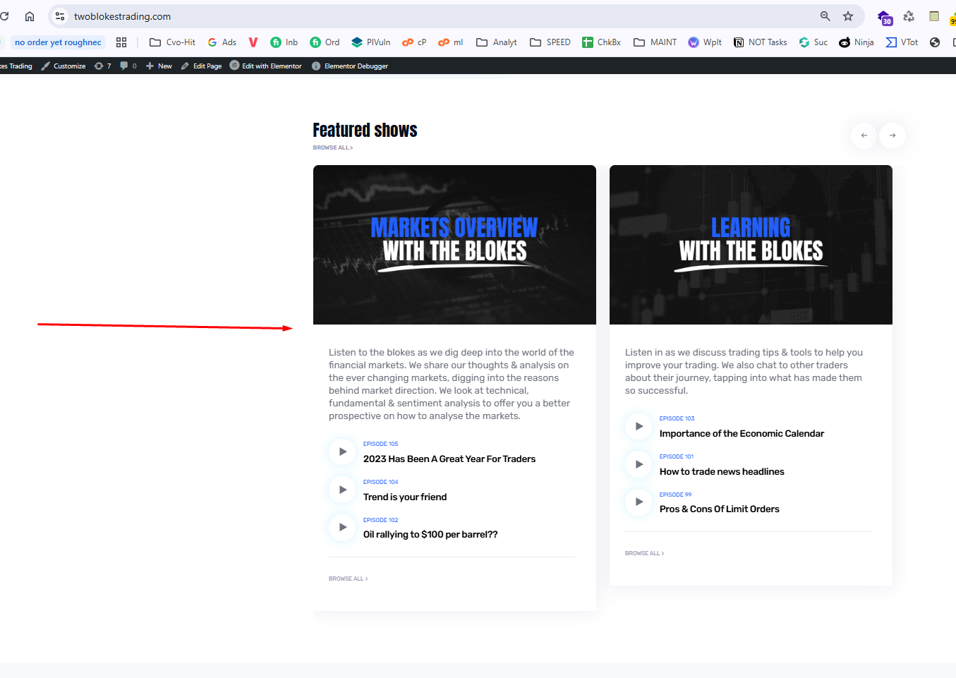Open the red V bookmark icon
The image size is (956, 678).
tap(253, 42)
